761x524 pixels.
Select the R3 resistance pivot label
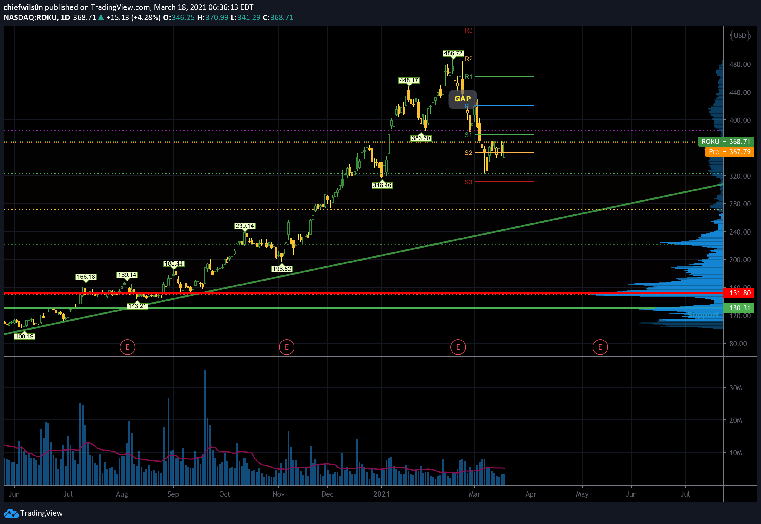click(x=468, y=30)
